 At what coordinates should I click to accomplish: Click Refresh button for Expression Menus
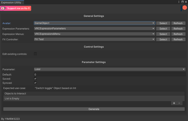[178, 34]
